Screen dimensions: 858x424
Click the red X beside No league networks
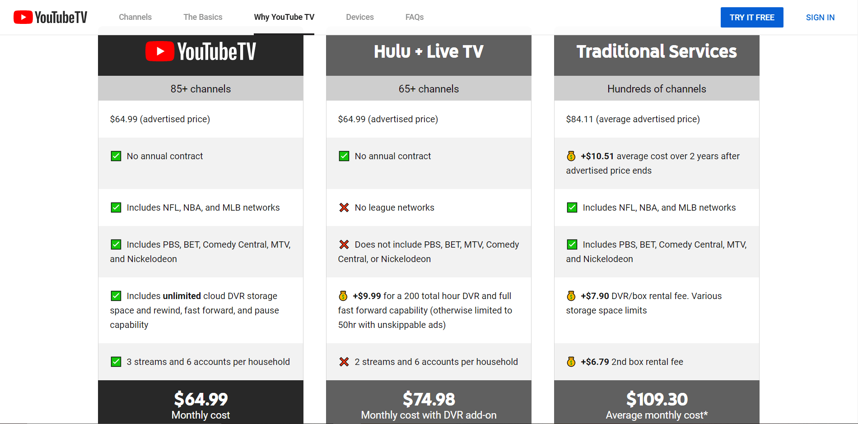point(344,207)
